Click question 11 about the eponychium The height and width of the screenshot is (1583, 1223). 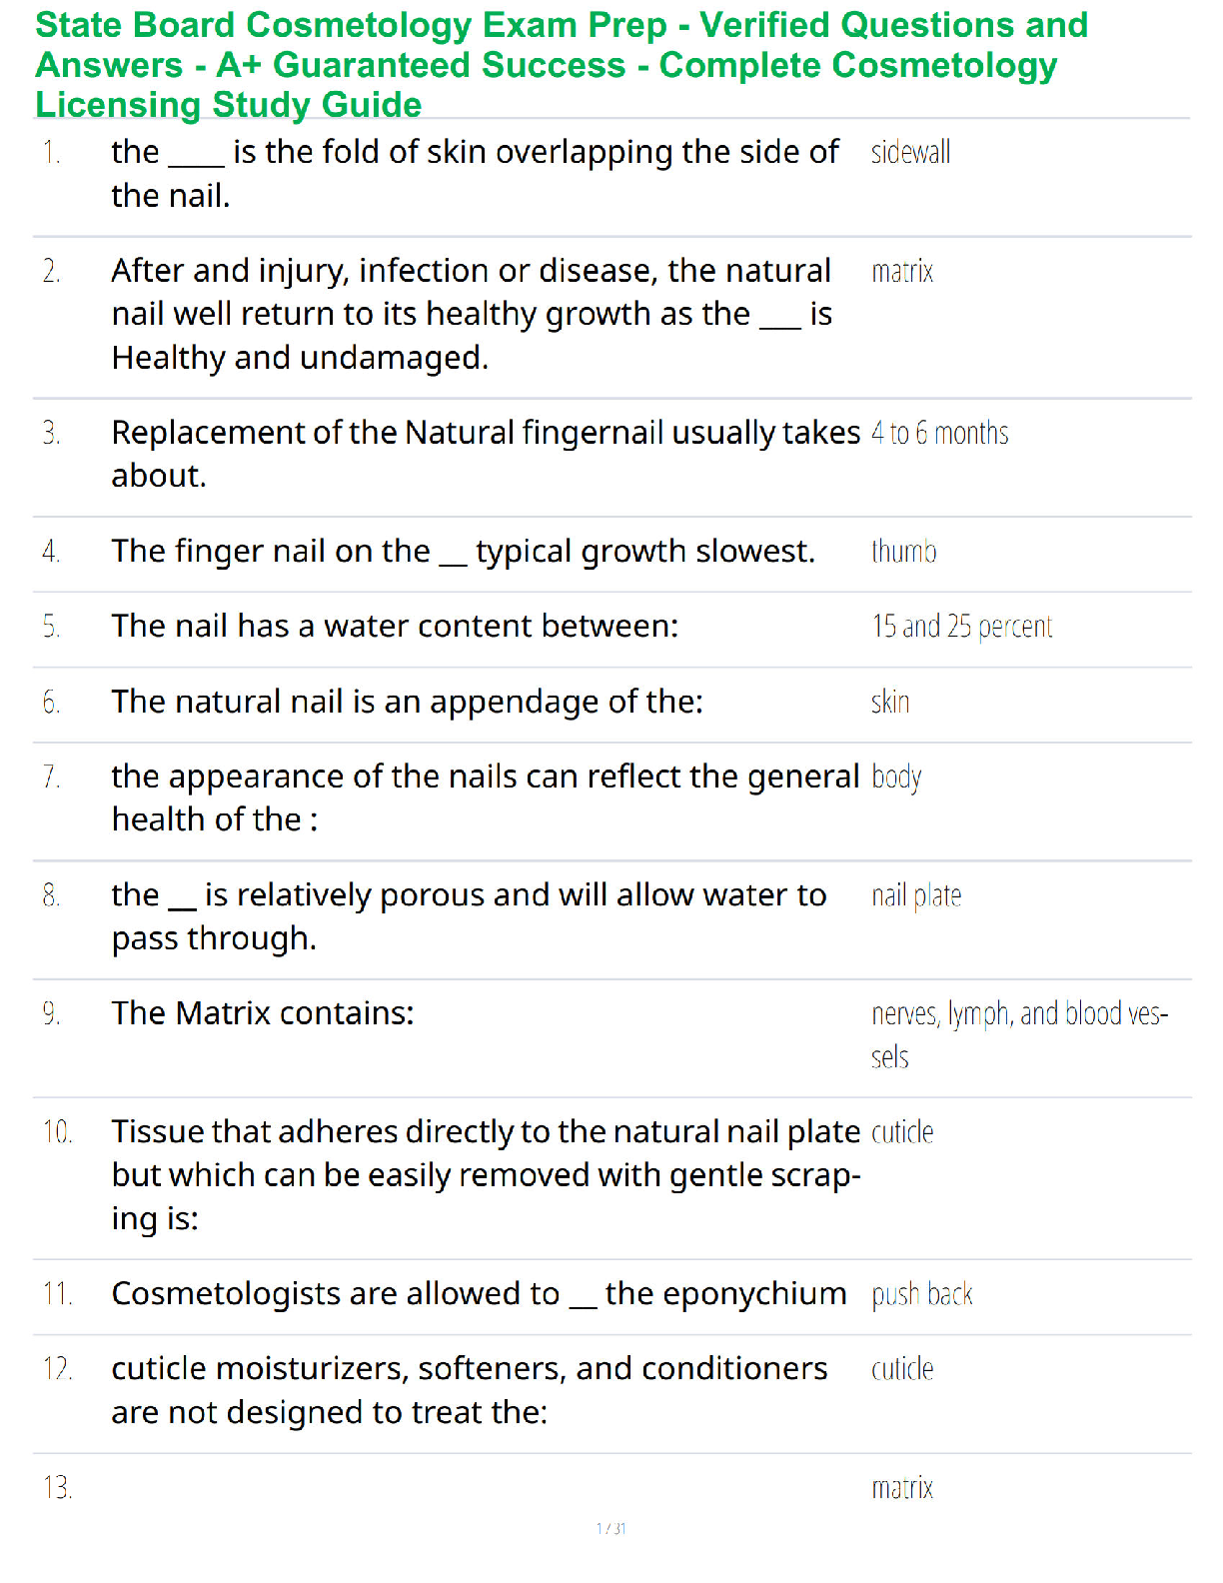pos(479,1294)
